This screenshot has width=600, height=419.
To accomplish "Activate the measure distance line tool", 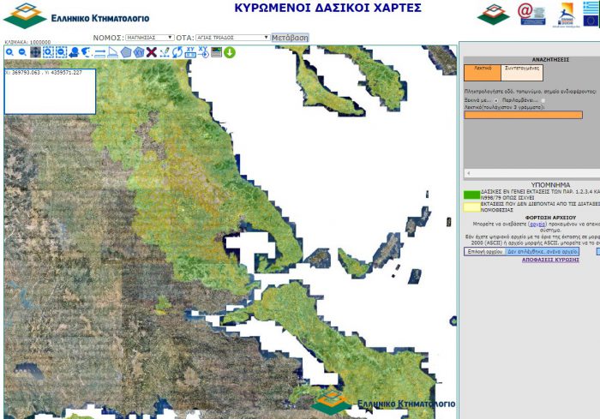I will [99, 52].
